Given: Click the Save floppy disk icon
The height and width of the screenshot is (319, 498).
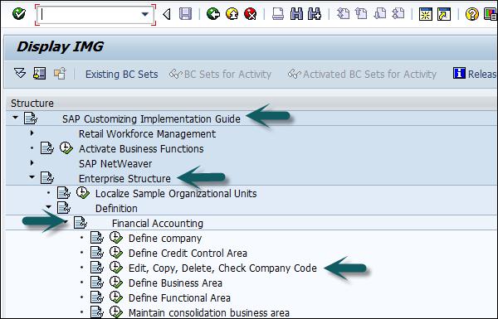Looking at the screenshot, I should pos(185,14).
